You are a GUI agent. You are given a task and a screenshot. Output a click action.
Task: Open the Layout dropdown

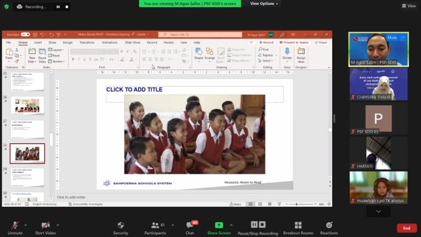[x=56, y=50]
